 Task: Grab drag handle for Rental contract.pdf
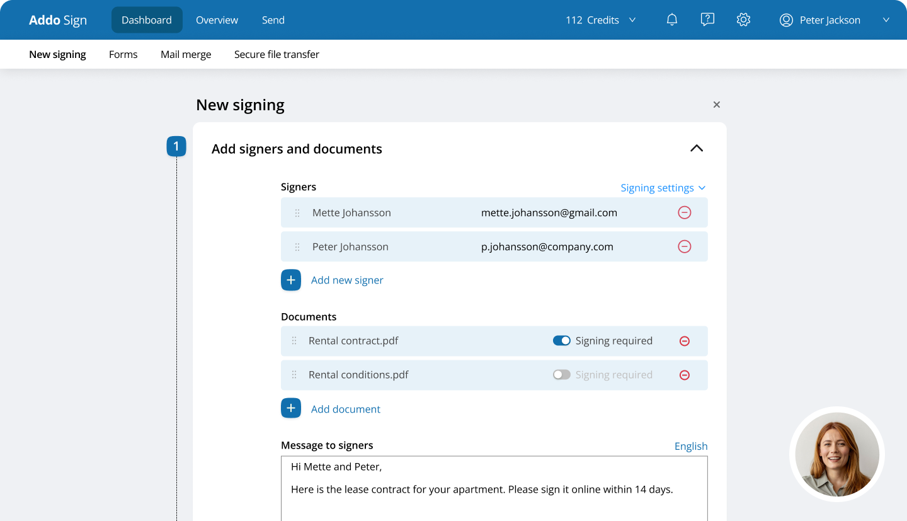tap(294, 341)
